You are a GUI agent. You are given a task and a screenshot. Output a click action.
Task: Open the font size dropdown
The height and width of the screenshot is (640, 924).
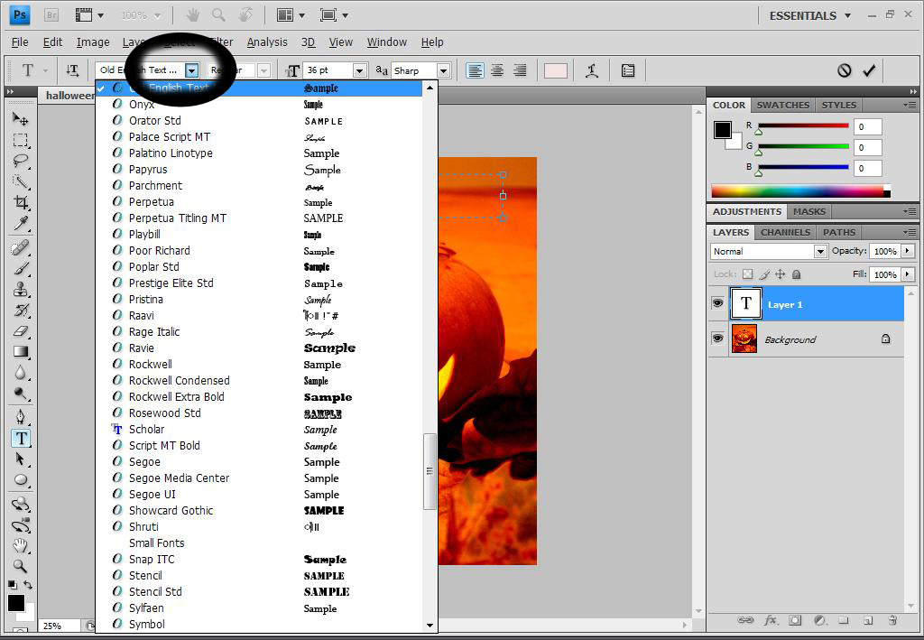point(359,70)
